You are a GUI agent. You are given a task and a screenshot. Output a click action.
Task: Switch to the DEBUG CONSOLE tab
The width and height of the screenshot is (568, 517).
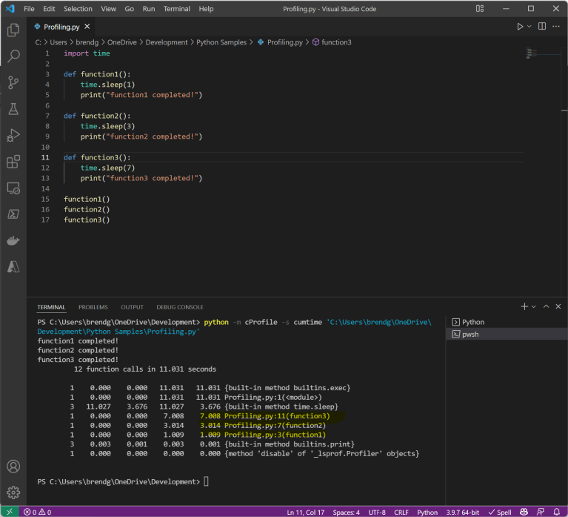(x=180, y=307)
